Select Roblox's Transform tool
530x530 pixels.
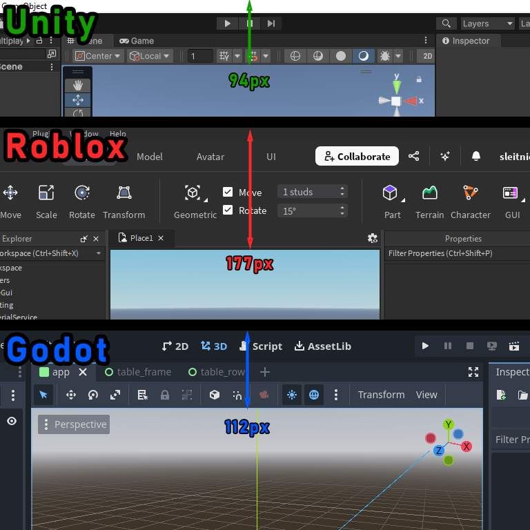click(x=124, y=202)
